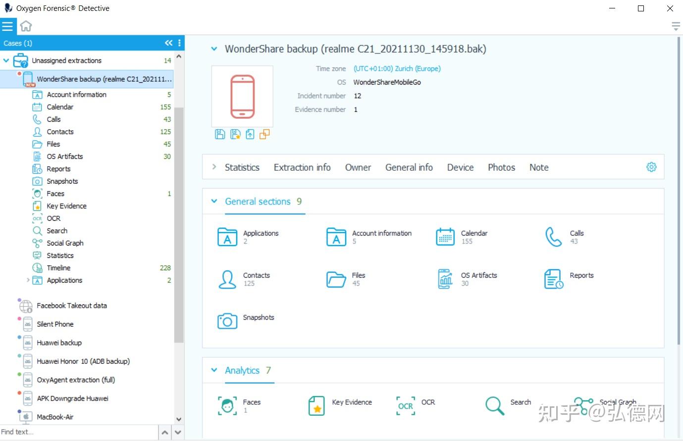683x441 pixels.
Task: Open the Applications tile in General sections
Action: 248,237
